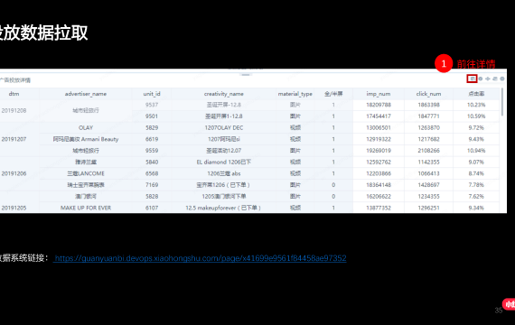Click the 全/半屏 column header

click(x=333, y=94)
